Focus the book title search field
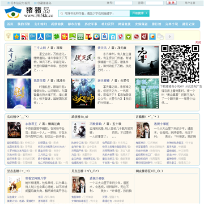This screenshot has width=204, height=204. tap(94, 14)
